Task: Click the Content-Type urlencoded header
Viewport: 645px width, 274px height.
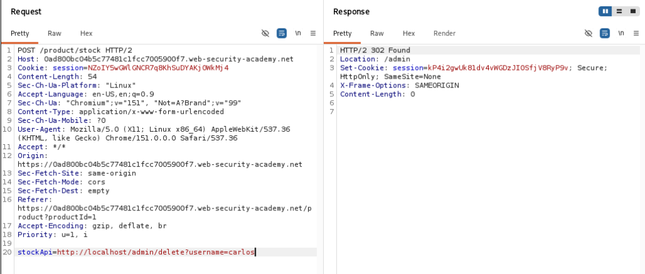Action: coord(120,112)
